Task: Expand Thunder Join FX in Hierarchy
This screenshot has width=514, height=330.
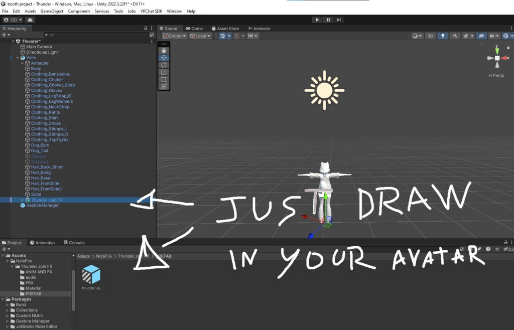Action: click(x=22, y=200)
